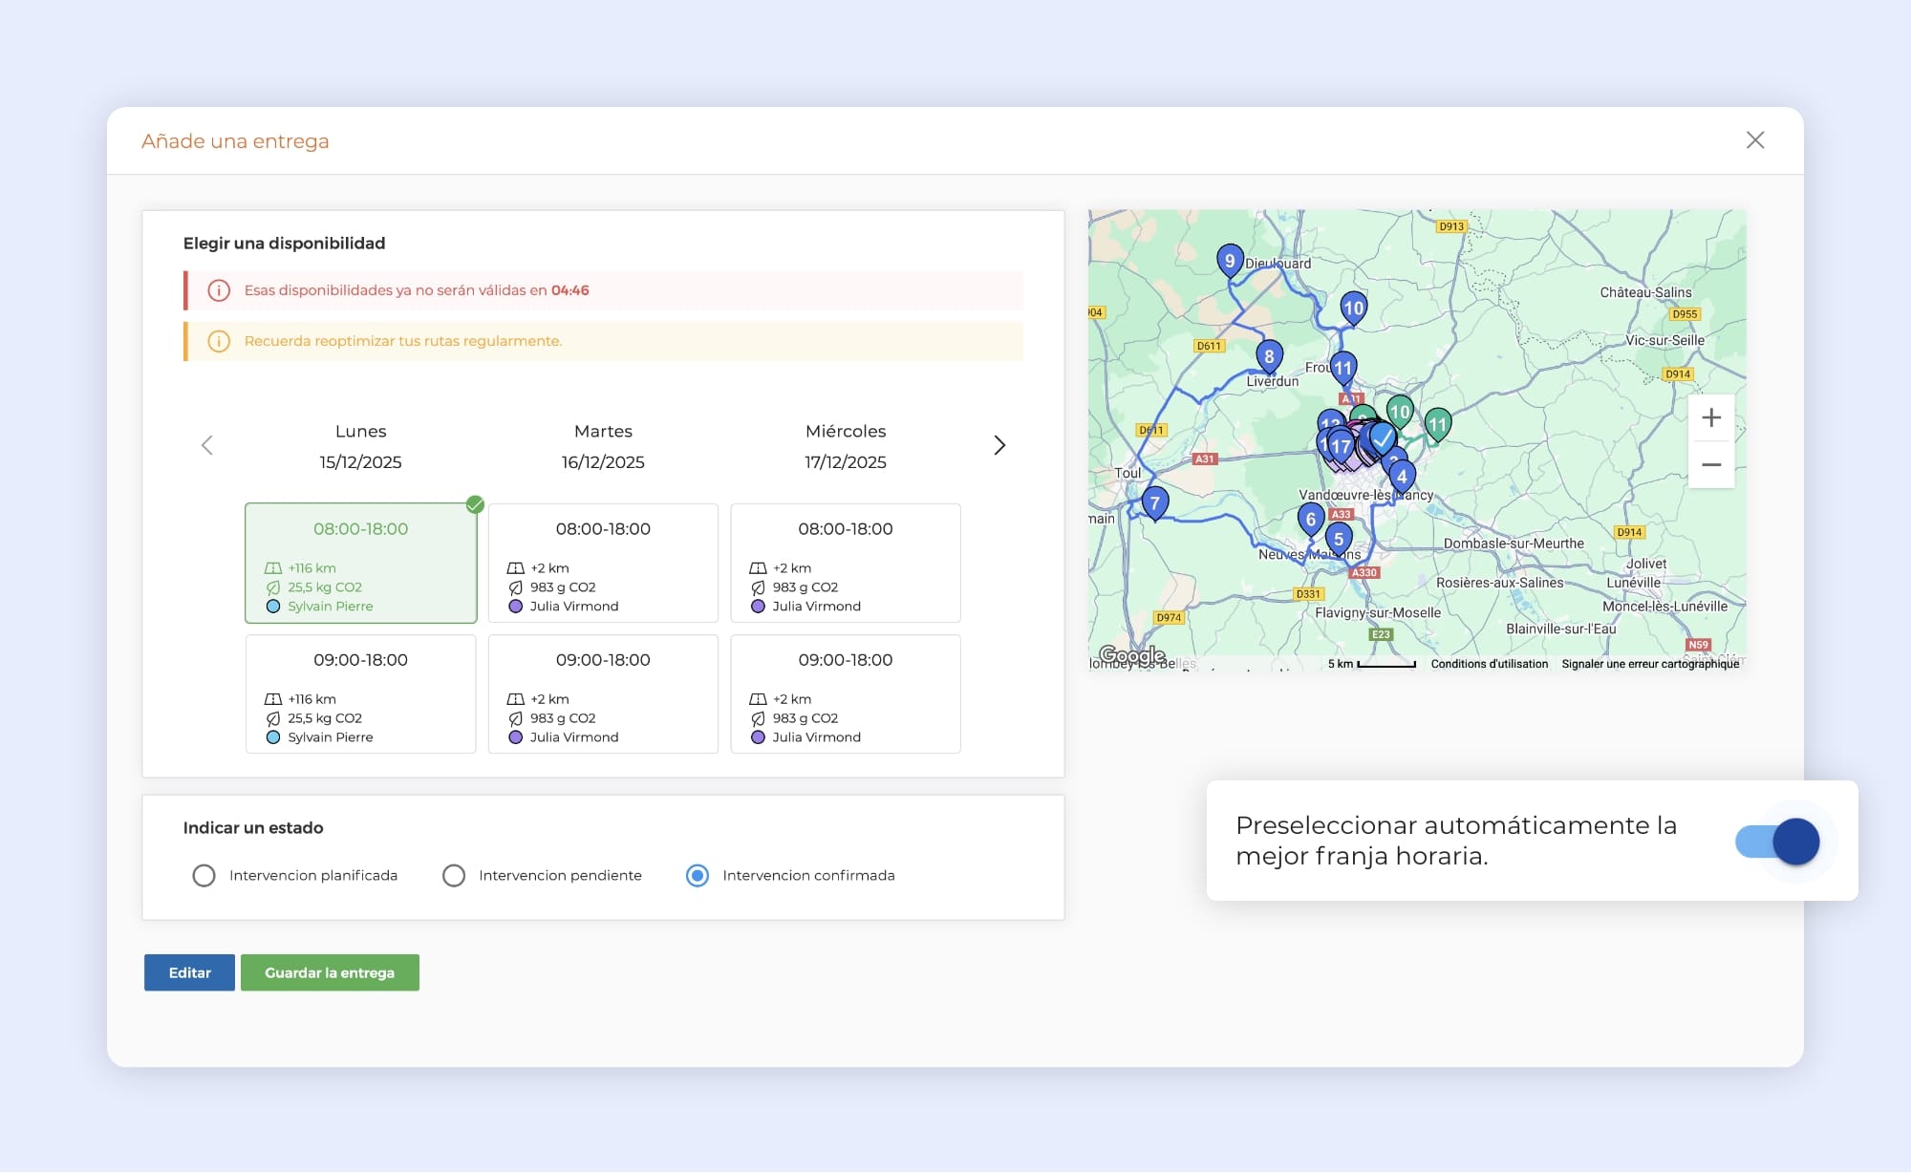Choose Martes 08:00-18:00 slot
The height and width of the screenshot is (1173, 1911).
coord(603,564)
